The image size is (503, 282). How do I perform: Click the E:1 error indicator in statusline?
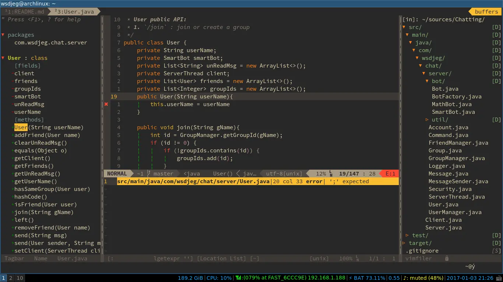click(390, 174)
